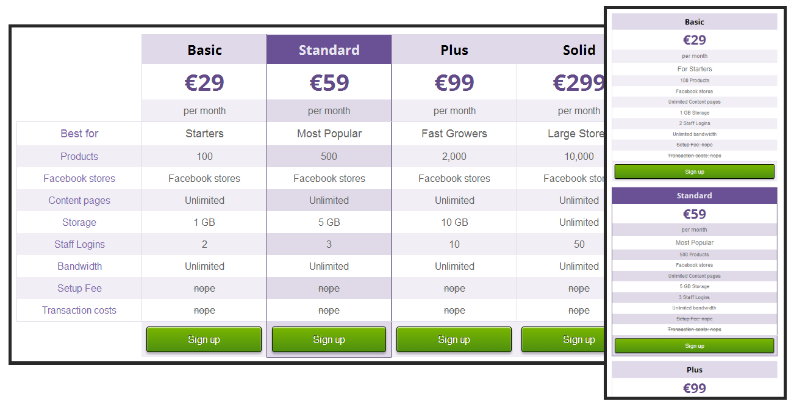
Task: Click the Best for row label
Action: (x=79, y=134)
